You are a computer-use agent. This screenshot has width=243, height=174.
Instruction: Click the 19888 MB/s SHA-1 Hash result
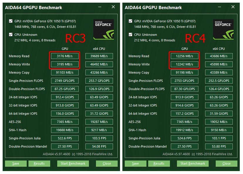point(65,130)
